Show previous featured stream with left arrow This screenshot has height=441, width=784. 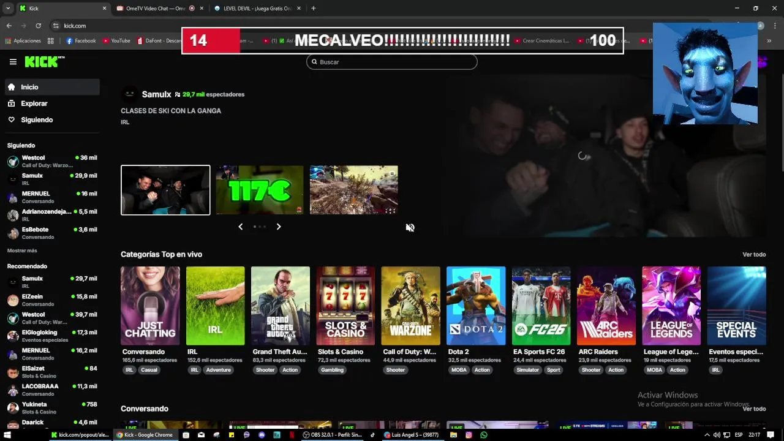(240, 227)
